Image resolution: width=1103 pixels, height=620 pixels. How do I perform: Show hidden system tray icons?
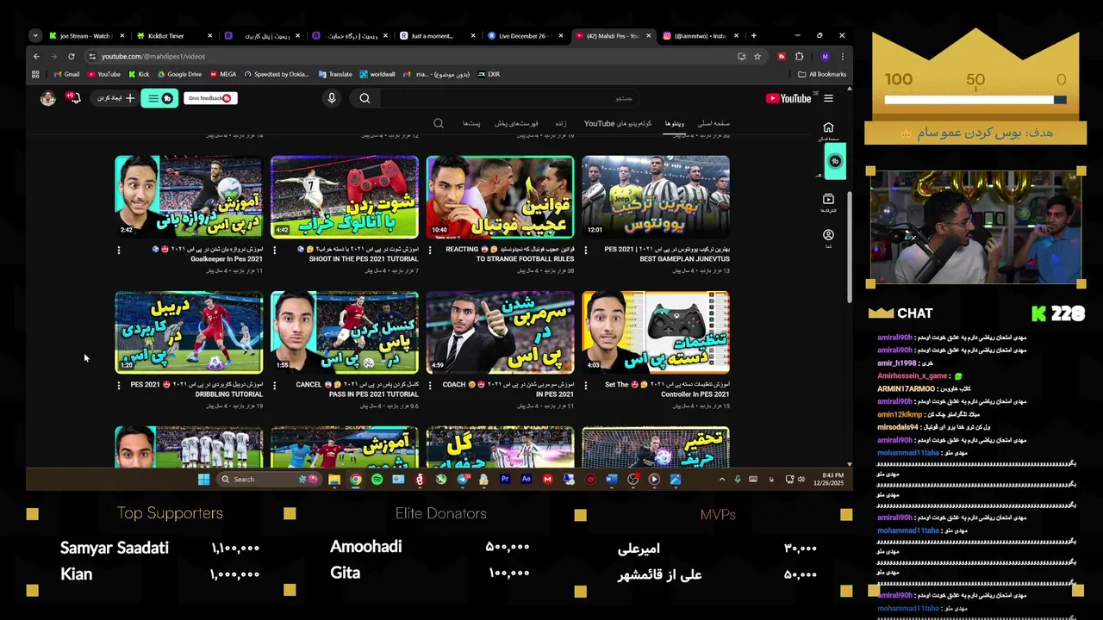722,480
